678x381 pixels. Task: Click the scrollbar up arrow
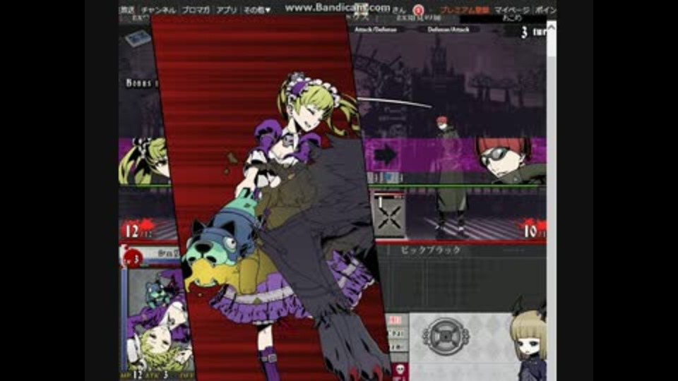[551, 28]
